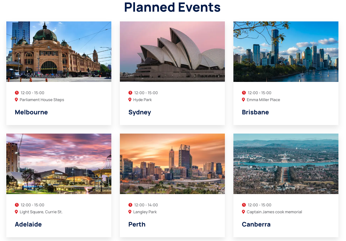Viewport: 346px width, 241px height.
Task: Click the Perth sunset skyline image
Action: point(172,164)
